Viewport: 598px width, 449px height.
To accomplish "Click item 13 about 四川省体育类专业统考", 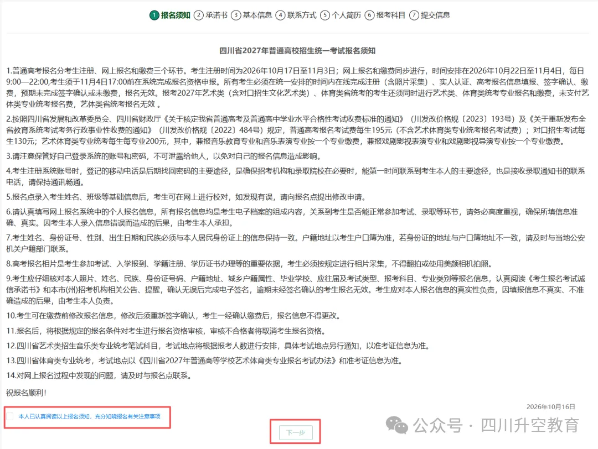I will pyautogui.click(x=205, y=361).
